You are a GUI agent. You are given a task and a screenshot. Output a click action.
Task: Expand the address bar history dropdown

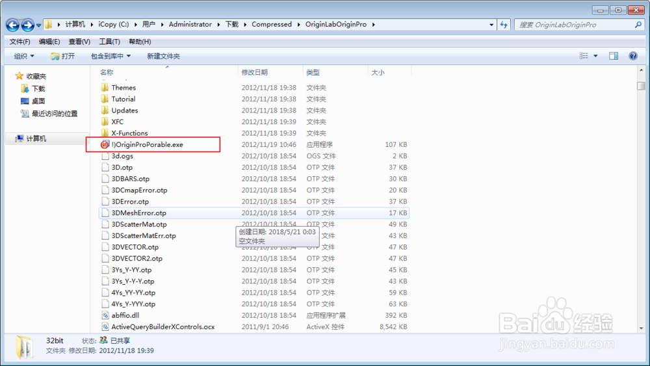pos(491,25)
